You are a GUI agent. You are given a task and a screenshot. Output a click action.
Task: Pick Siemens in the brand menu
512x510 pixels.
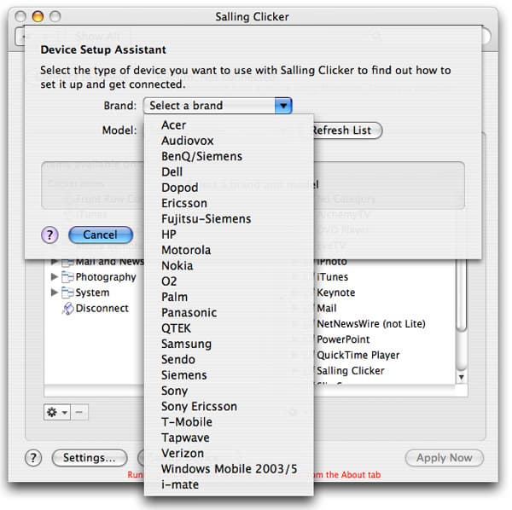[x=229, y=375]
